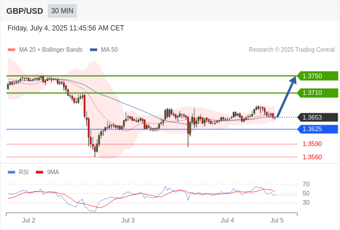Click the 1.3590 support level label
This screenshot has height=230, width=340.
coord(312,144)
